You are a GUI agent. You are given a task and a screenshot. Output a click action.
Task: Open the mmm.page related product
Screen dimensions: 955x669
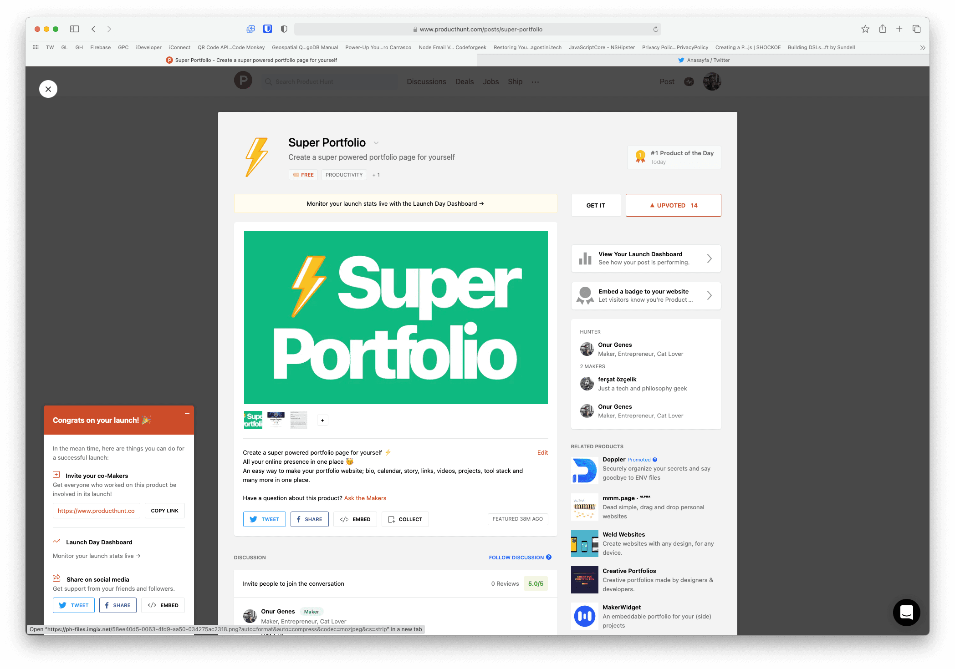pyautogui.click(x=646, y=507)
